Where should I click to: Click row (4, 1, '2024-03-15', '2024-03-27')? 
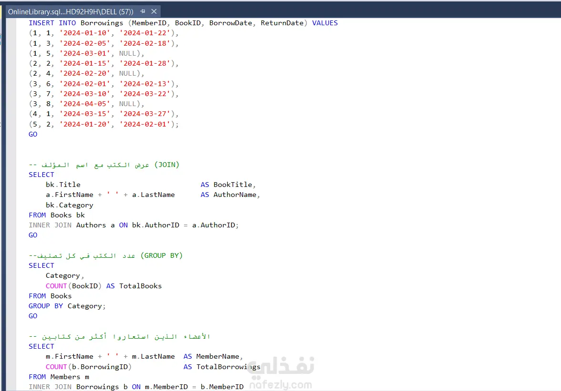(103, 114)
